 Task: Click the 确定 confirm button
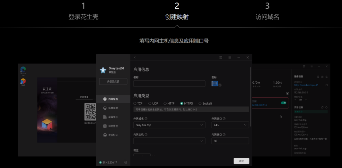coord(241,161)
